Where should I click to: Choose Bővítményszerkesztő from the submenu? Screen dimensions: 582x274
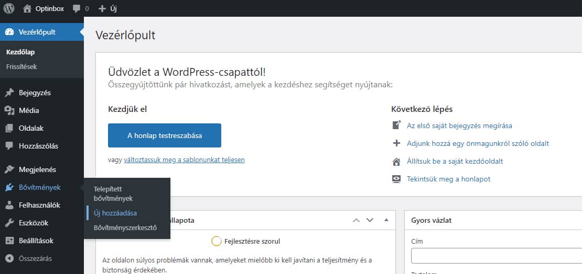point(125,228)
